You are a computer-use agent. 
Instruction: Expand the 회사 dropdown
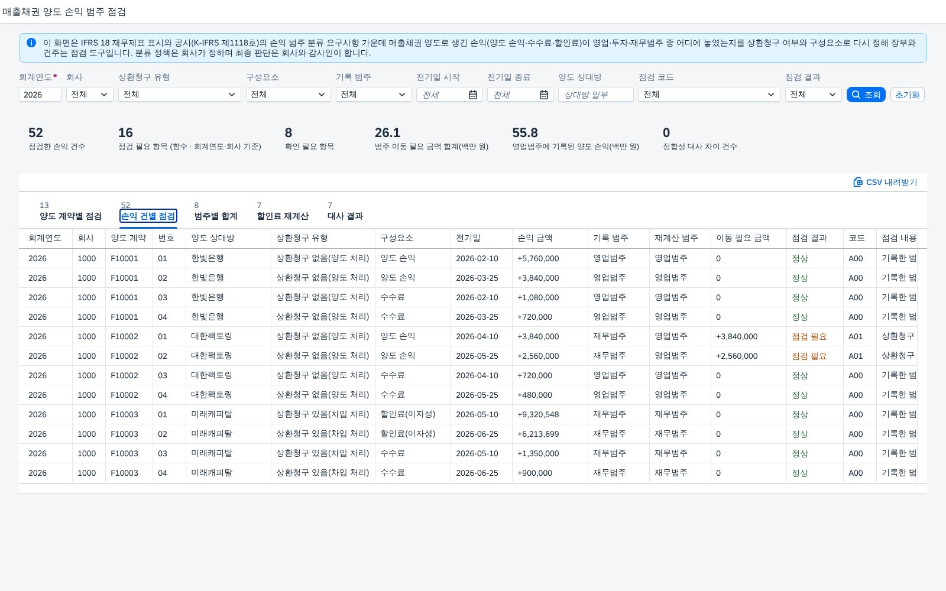click(x=90, y=95)
